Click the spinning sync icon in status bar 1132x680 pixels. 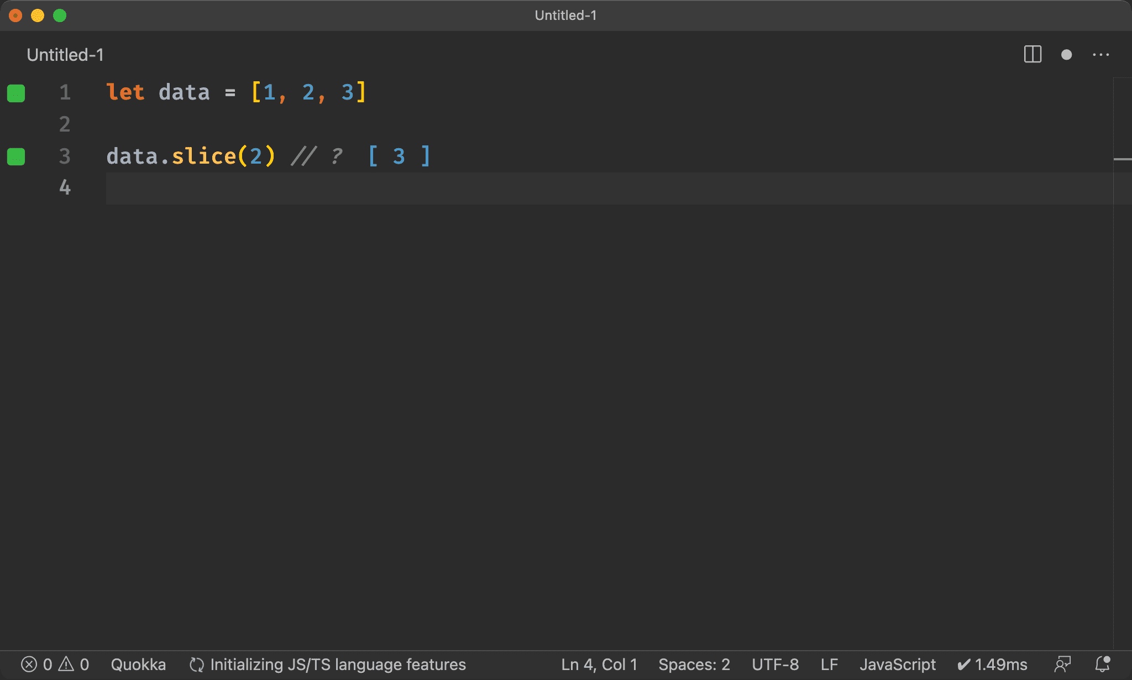pos(197,664)
